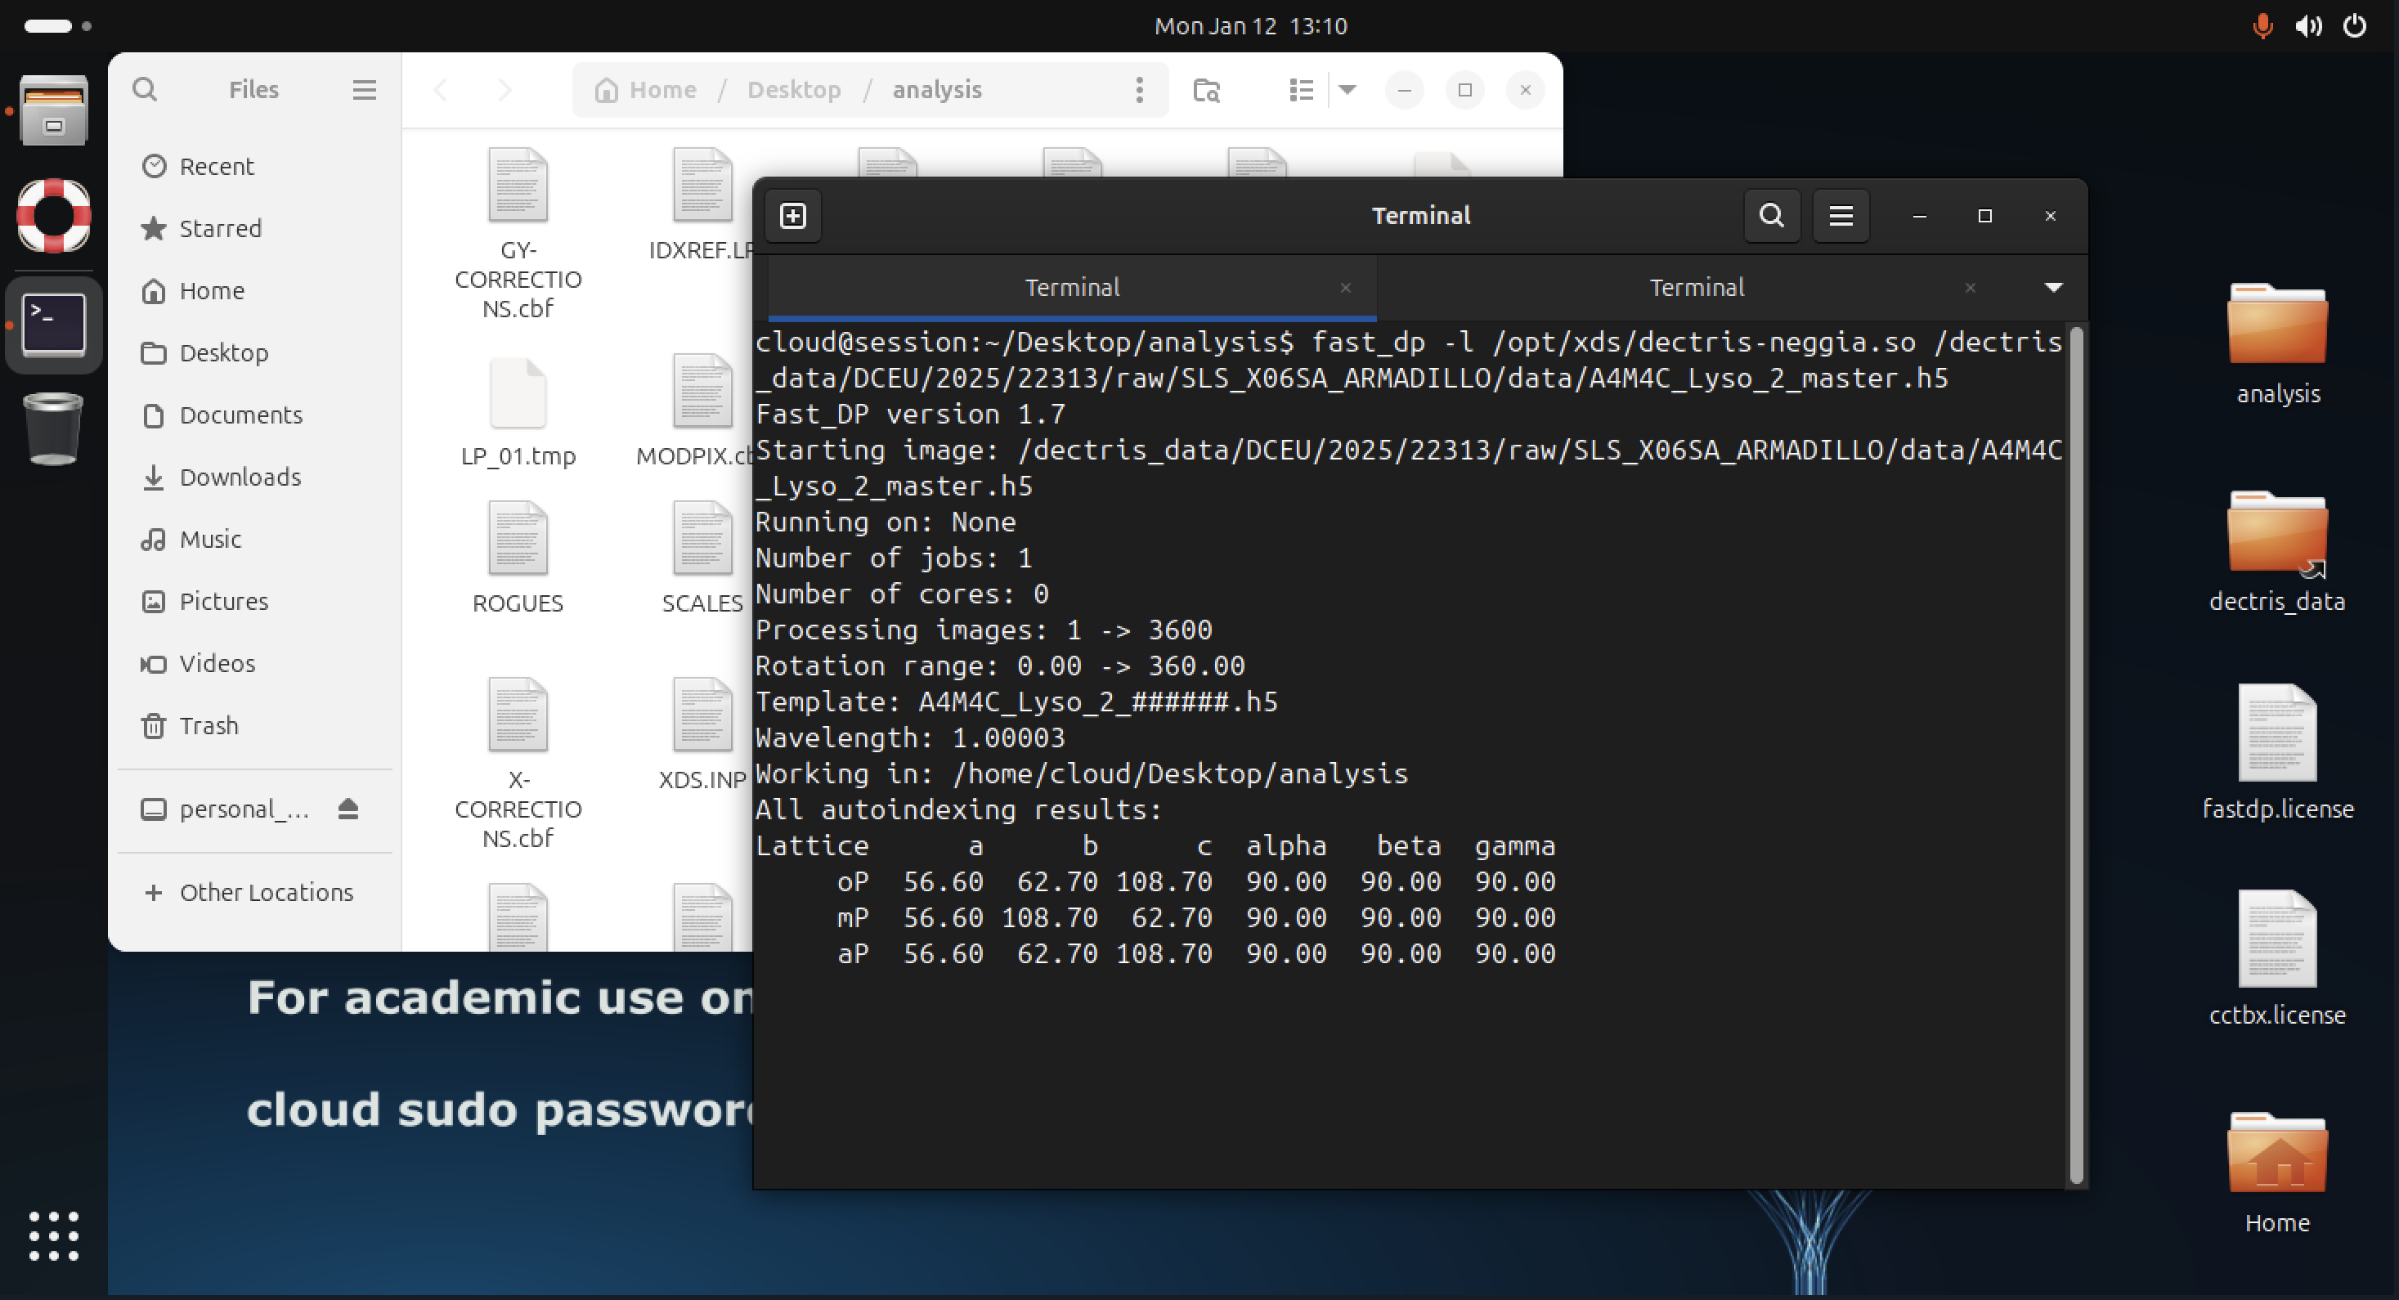Switch to the second Terminal tab

click(x=1695, y=288)
